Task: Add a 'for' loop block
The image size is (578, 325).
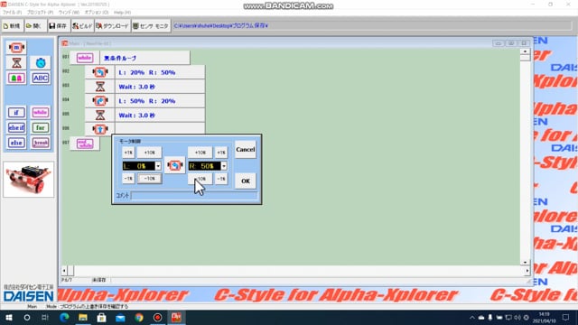Action: tap(40, 127)
